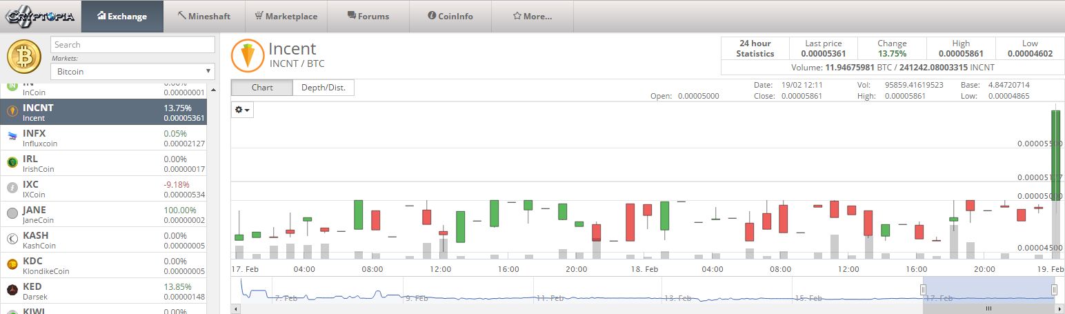Image resolution: width=1065 pixels, height=314 pixels.
Task: Click the Open: 0.00005000 readout
Action: [684, 96]
